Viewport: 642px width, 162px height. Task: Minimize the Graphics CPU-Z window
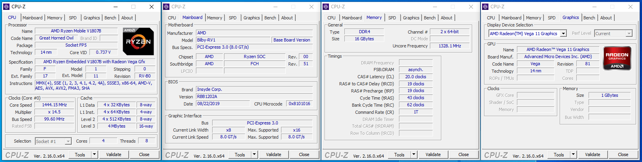tap(594, 7)
